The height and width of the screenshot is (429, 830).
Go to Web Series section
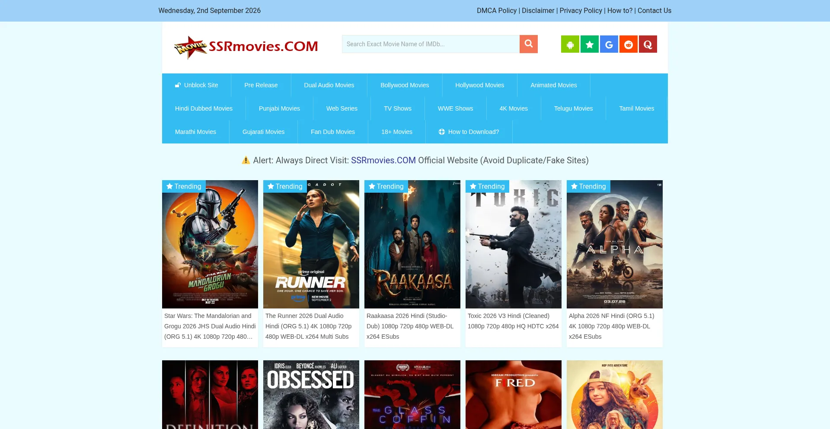pyautogui.click(x=342, y=108)
